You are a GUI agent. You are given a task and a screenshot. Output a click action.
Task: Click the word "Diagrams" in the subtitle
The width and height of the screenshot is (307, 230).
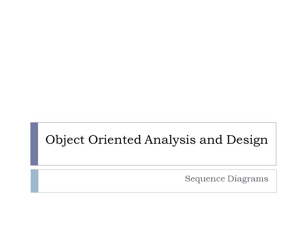[x=248, y=179]
